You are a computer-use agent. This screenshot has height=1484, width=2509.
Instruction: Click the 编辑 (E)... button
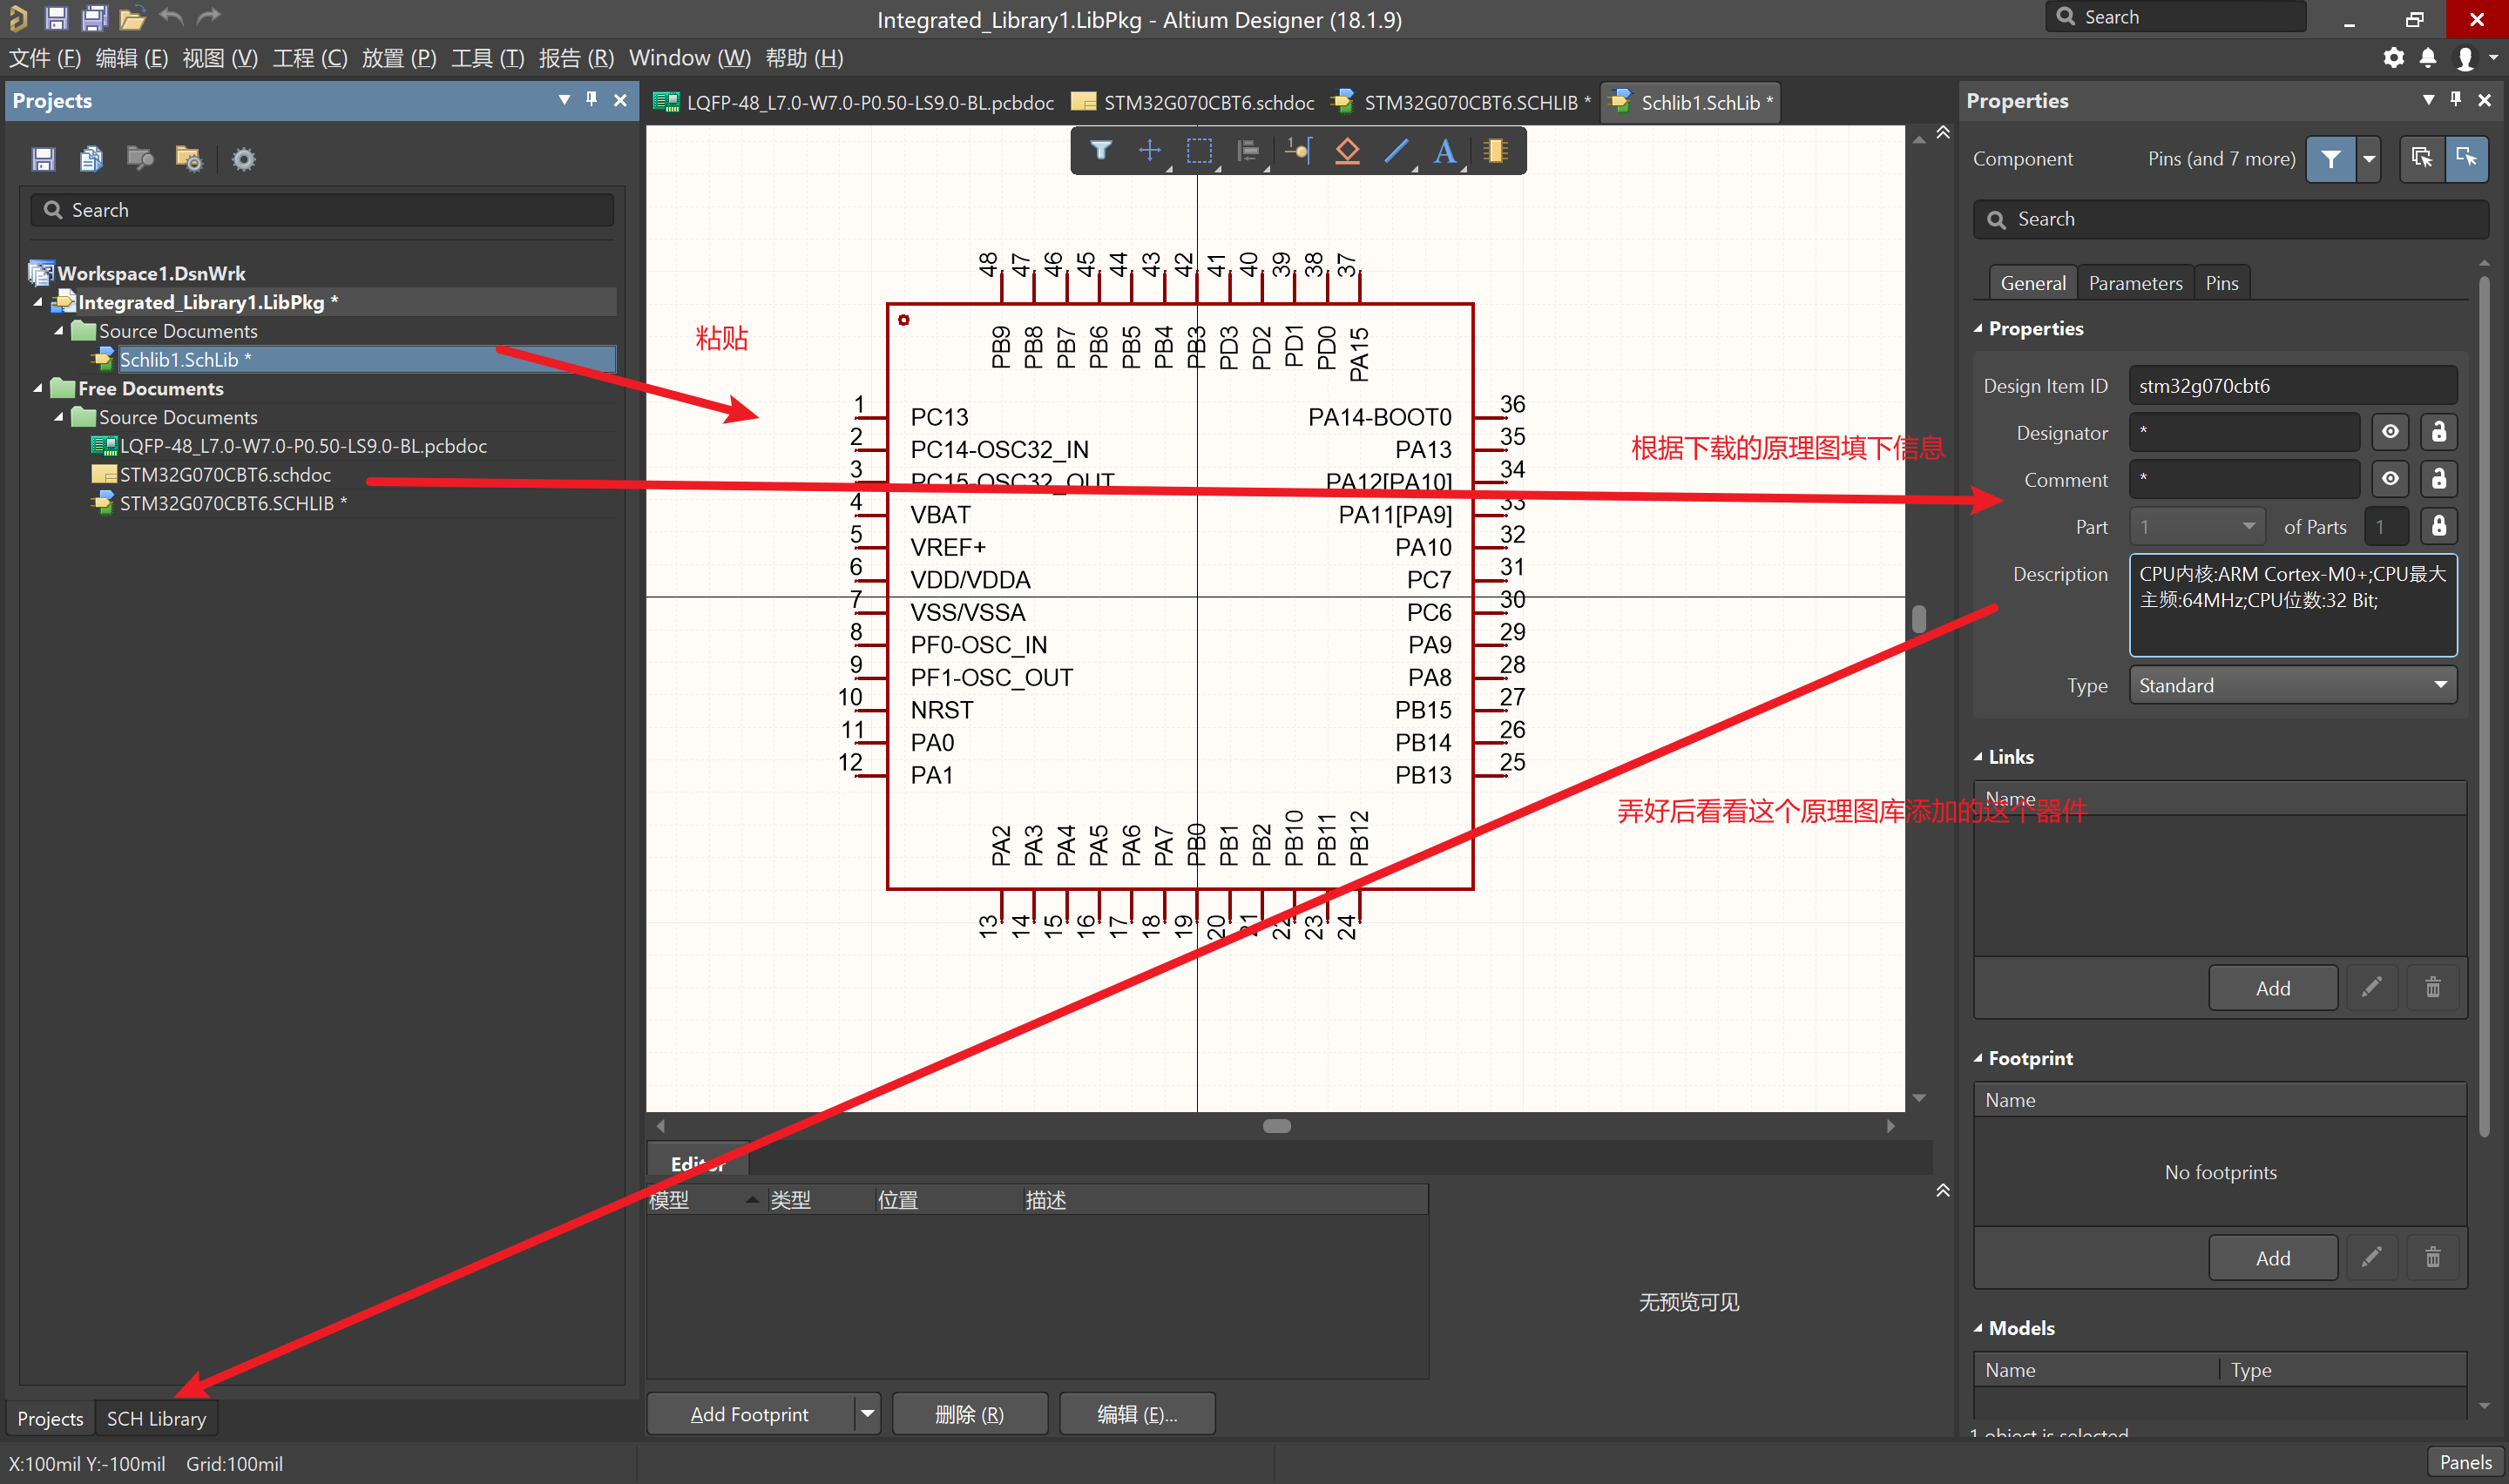click(1137, 1413)
